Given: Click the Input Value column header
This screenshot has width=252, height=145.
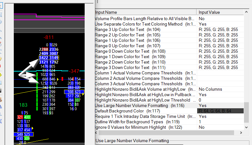Looking at the screenshot, I should [220, 12].
